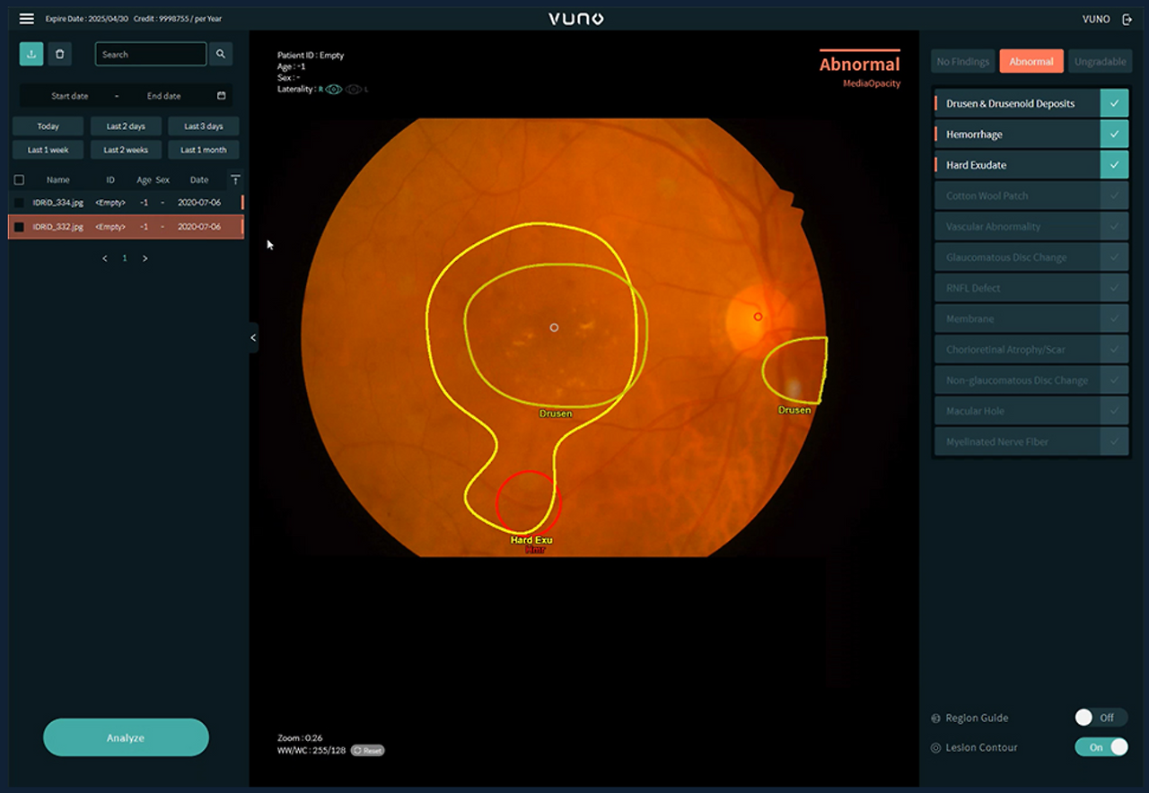Select the right eye laterality icon
Viewport: 1149px width, 793px height.
pyautogui.click(x=334, y=90)
